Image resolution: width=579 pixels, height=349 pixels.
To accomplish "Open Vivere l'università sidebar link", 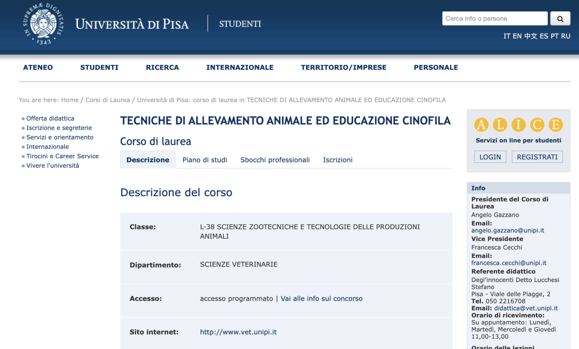I will (53, 166).
